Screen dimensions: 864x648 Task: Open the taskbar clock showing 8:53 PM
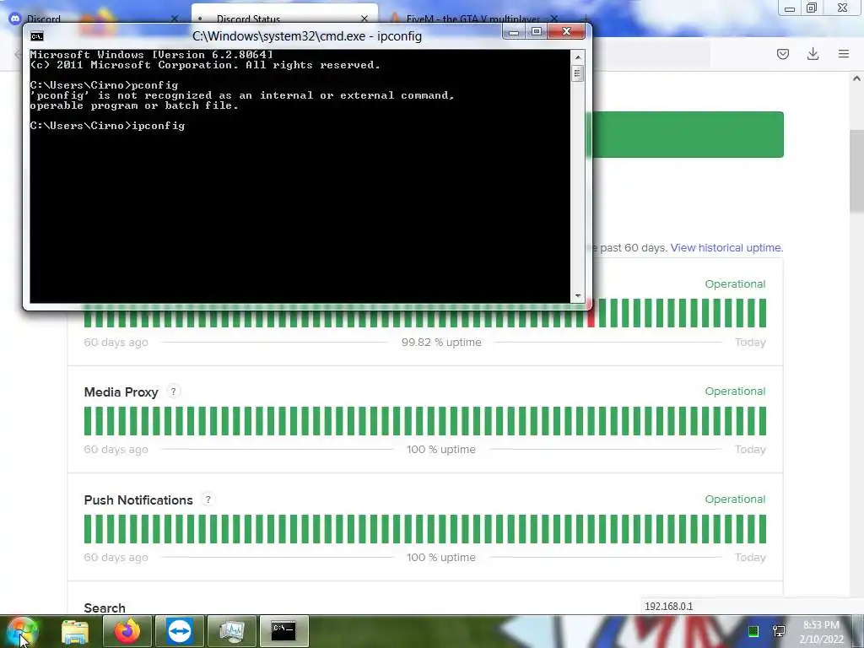coord(821,632)
